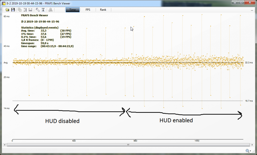Click the '480' x-axis tick label
The height and width of the screenshot is (155, 257).
click(74, 141)
